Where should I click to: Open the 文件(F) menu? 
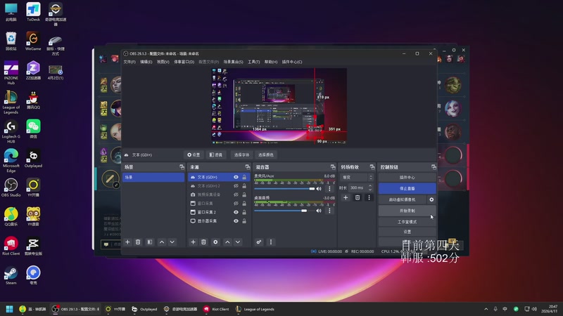129,62
